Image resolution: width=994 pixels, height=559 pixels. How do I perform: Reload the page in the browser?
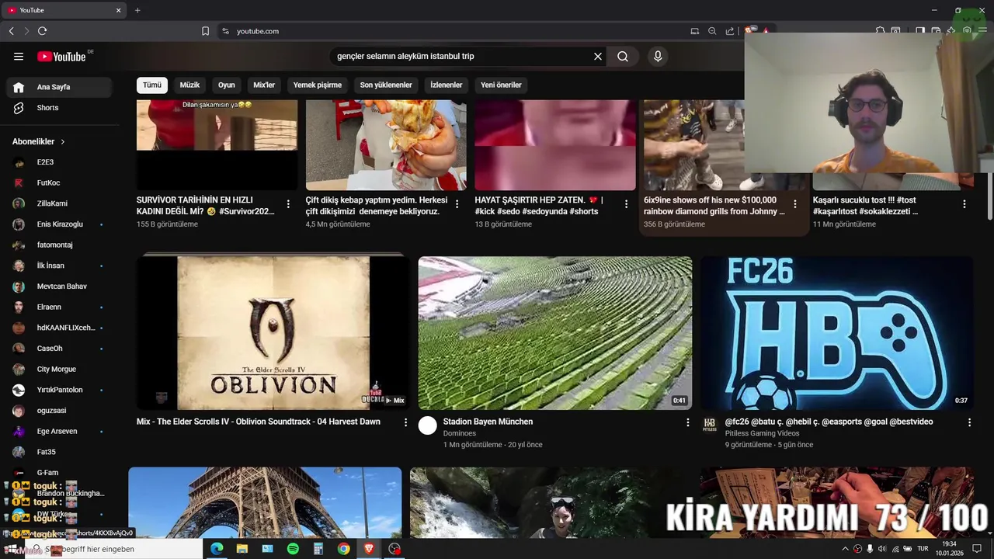tap(42, 31)
